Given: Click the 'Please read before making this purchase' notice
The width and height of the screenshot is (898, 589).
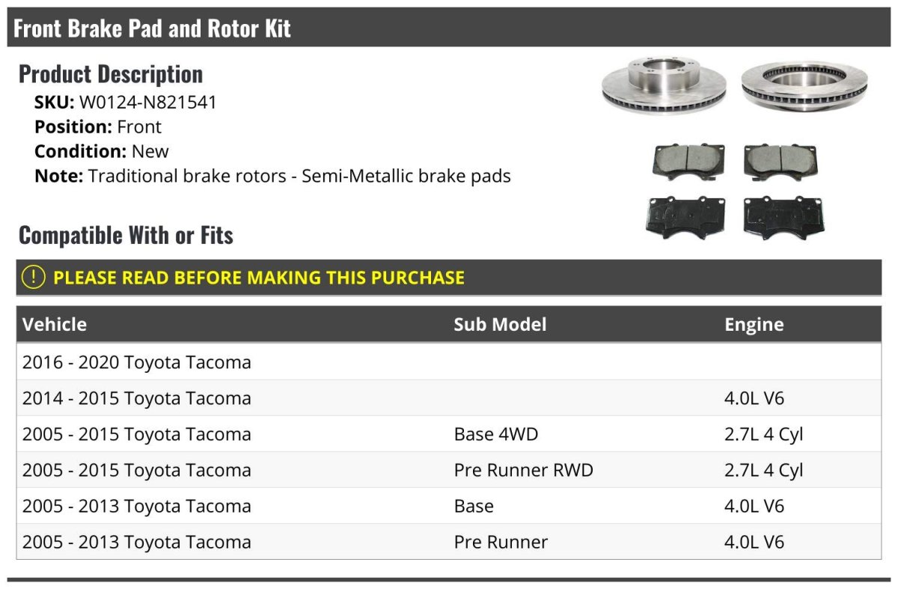Looking at the screenshot, I should pos(259,278).
